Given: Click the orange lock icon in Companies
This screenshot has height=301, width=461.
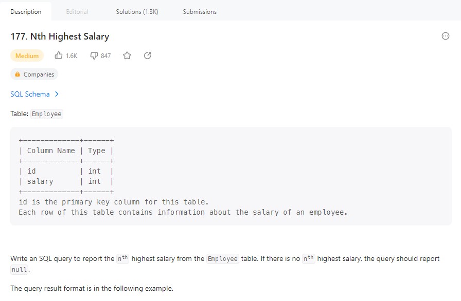Looking at the screenshot, I should pyautogui.click(x=17, y=74).
